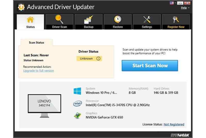Click the '8 GB' memory value
This screenshot has width=206, height=138.
pos(132,93)
